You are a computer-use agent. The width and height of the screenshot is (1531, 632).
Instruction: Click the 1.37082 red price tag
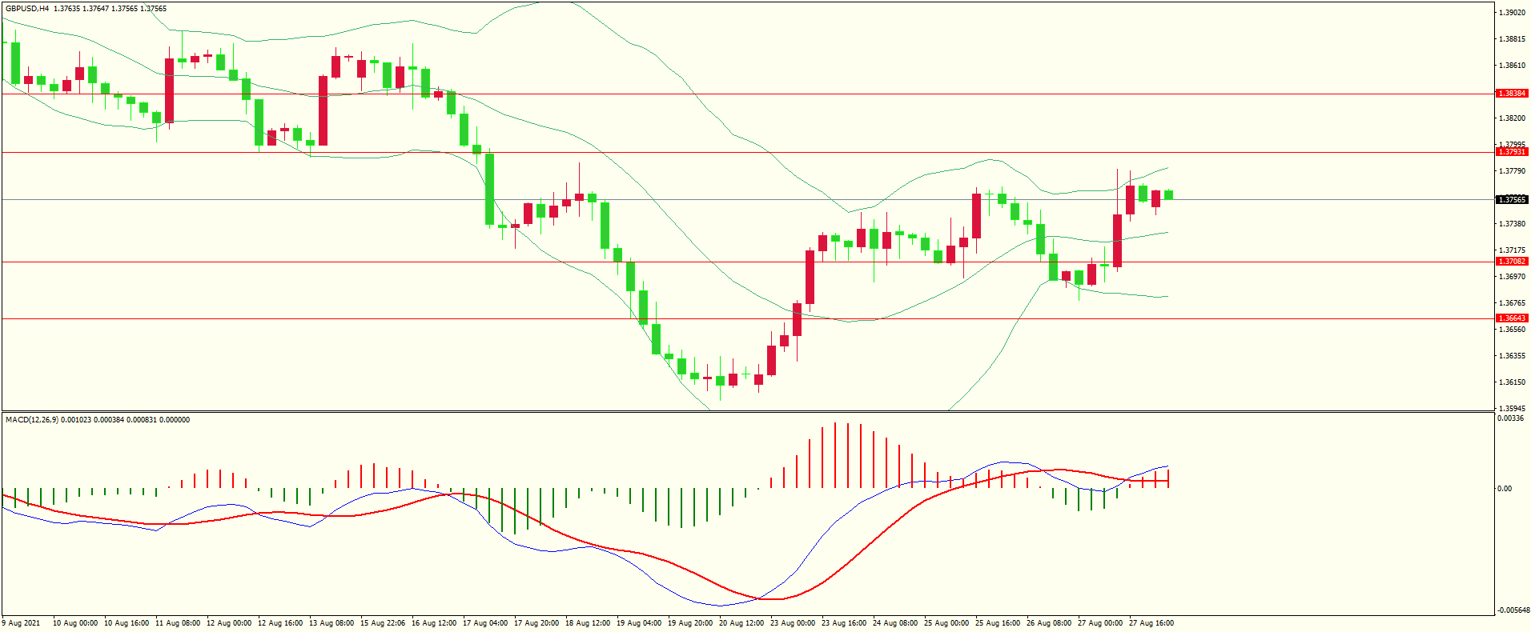tap(1512, 262)
